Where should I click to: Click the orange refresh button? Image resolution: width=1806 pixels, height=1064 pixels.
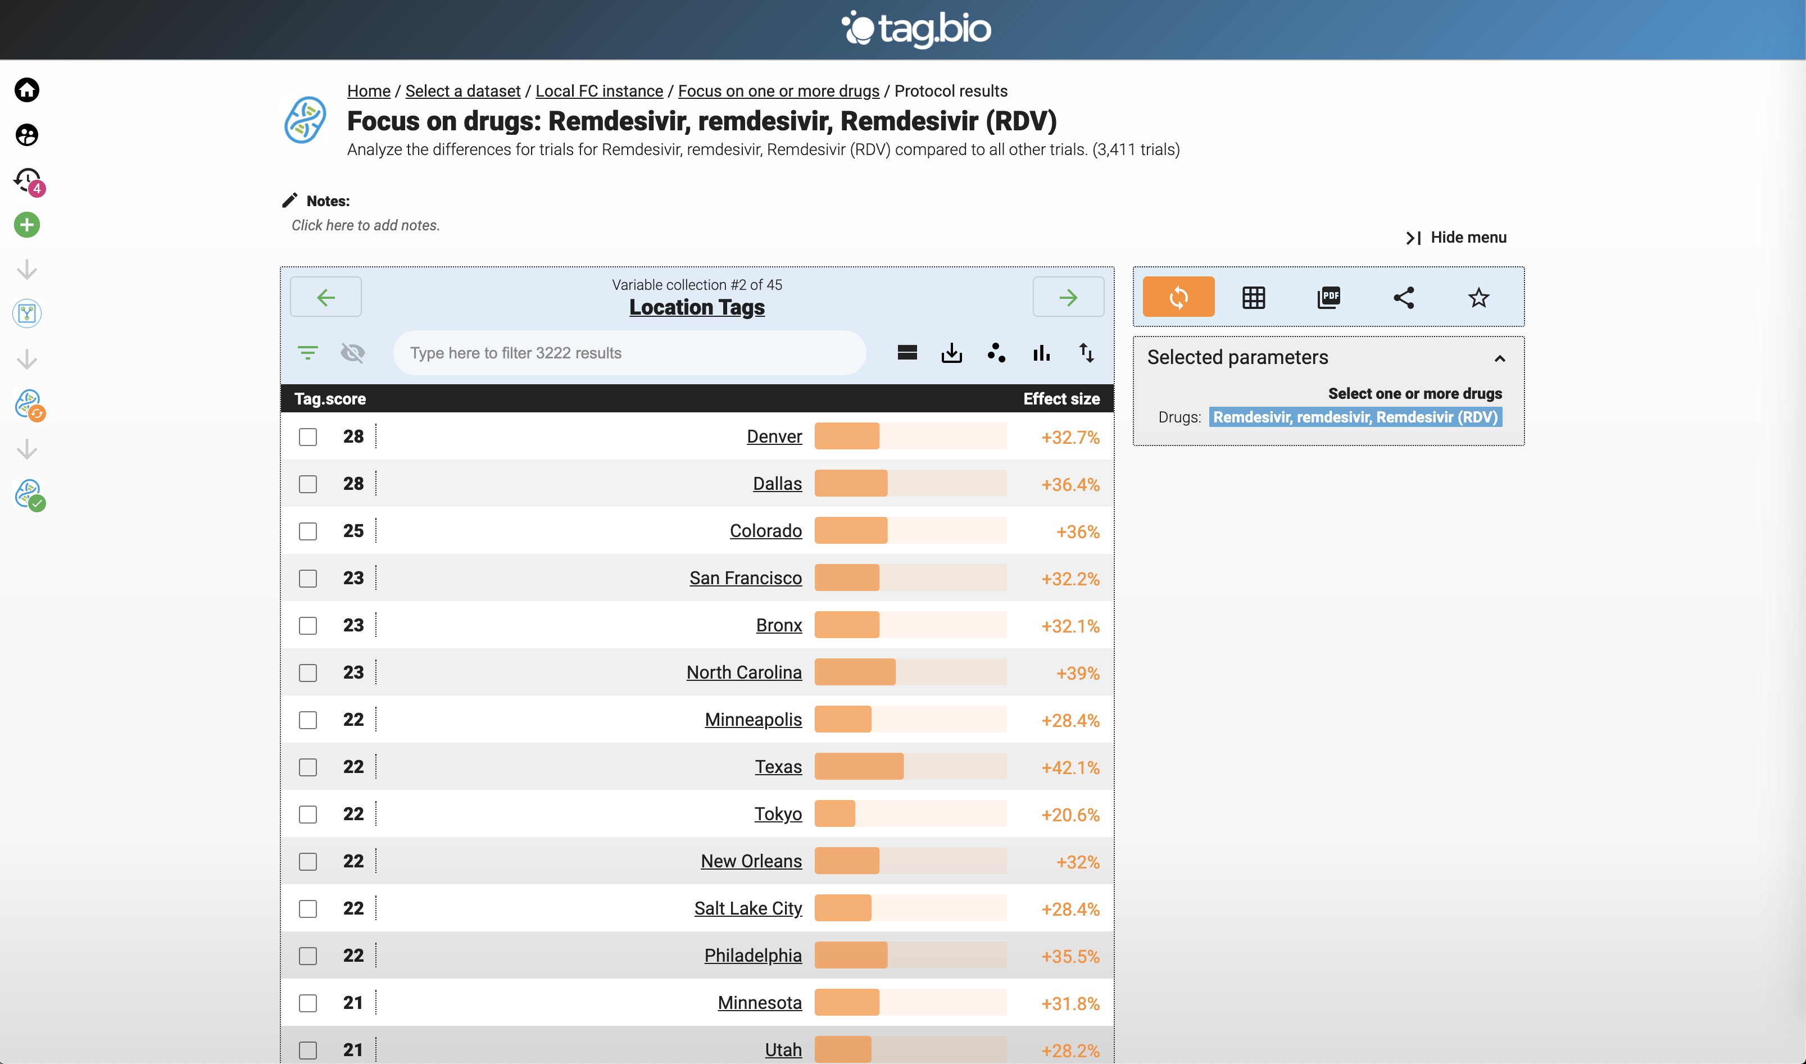[x=1178, y=298]
